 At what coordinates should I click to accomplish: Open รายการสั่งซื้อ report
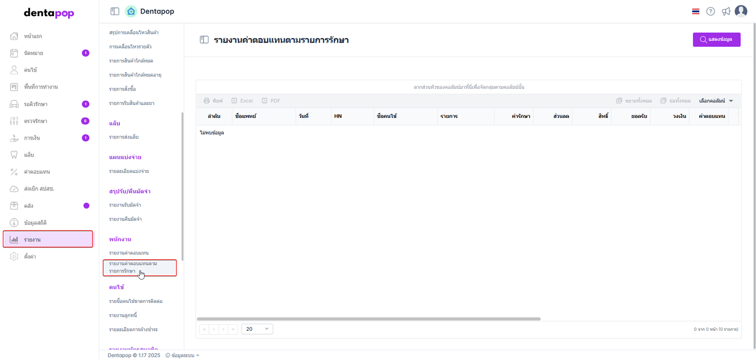tap(122, 89)
